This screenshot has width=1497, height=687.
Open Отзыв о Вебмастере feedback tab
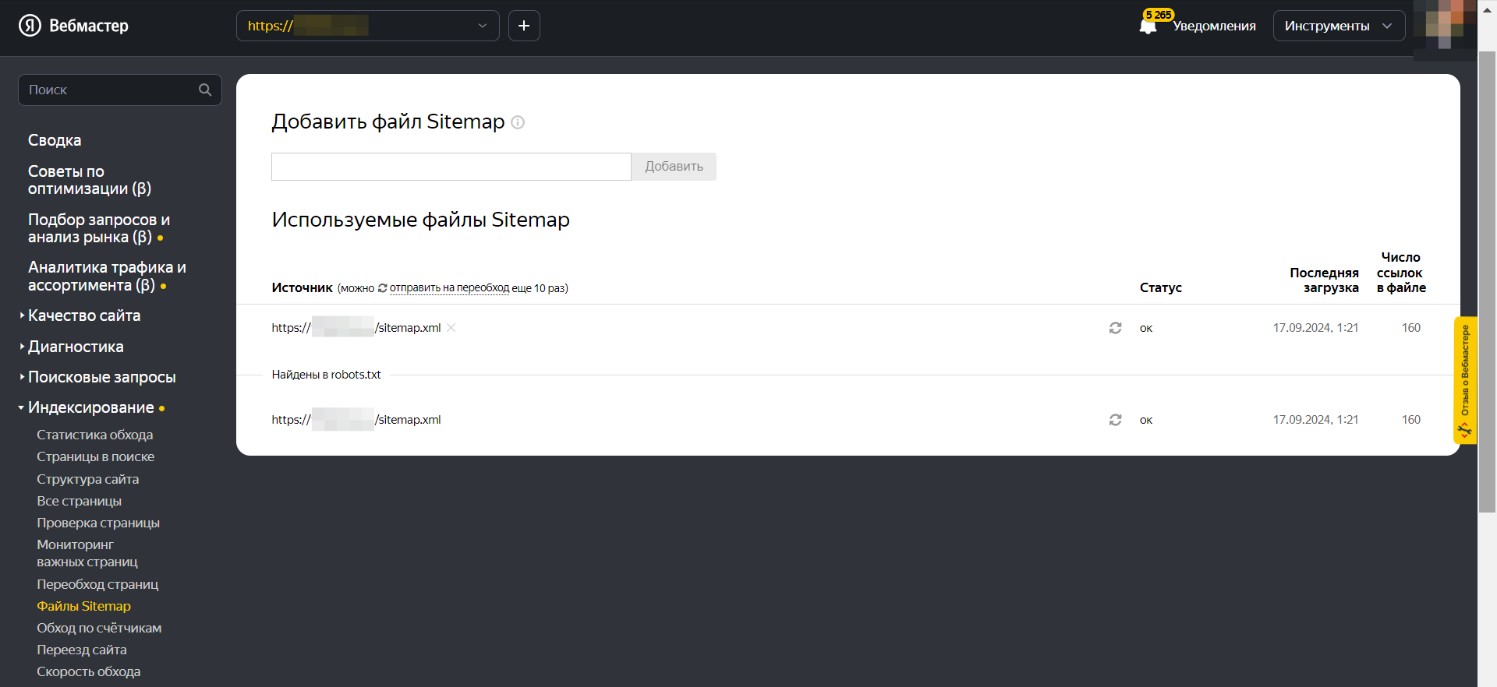(x=1465, y=380)
